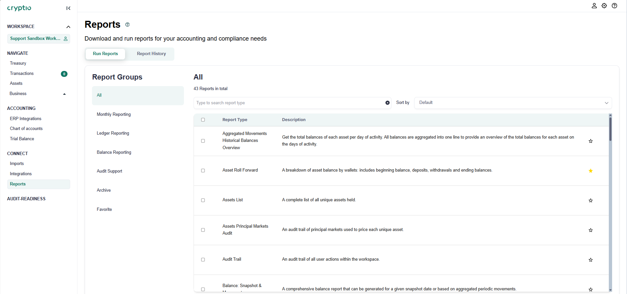Expand the Business menu arrow
The width and height of the screenshot is (627, 294).
65,94
